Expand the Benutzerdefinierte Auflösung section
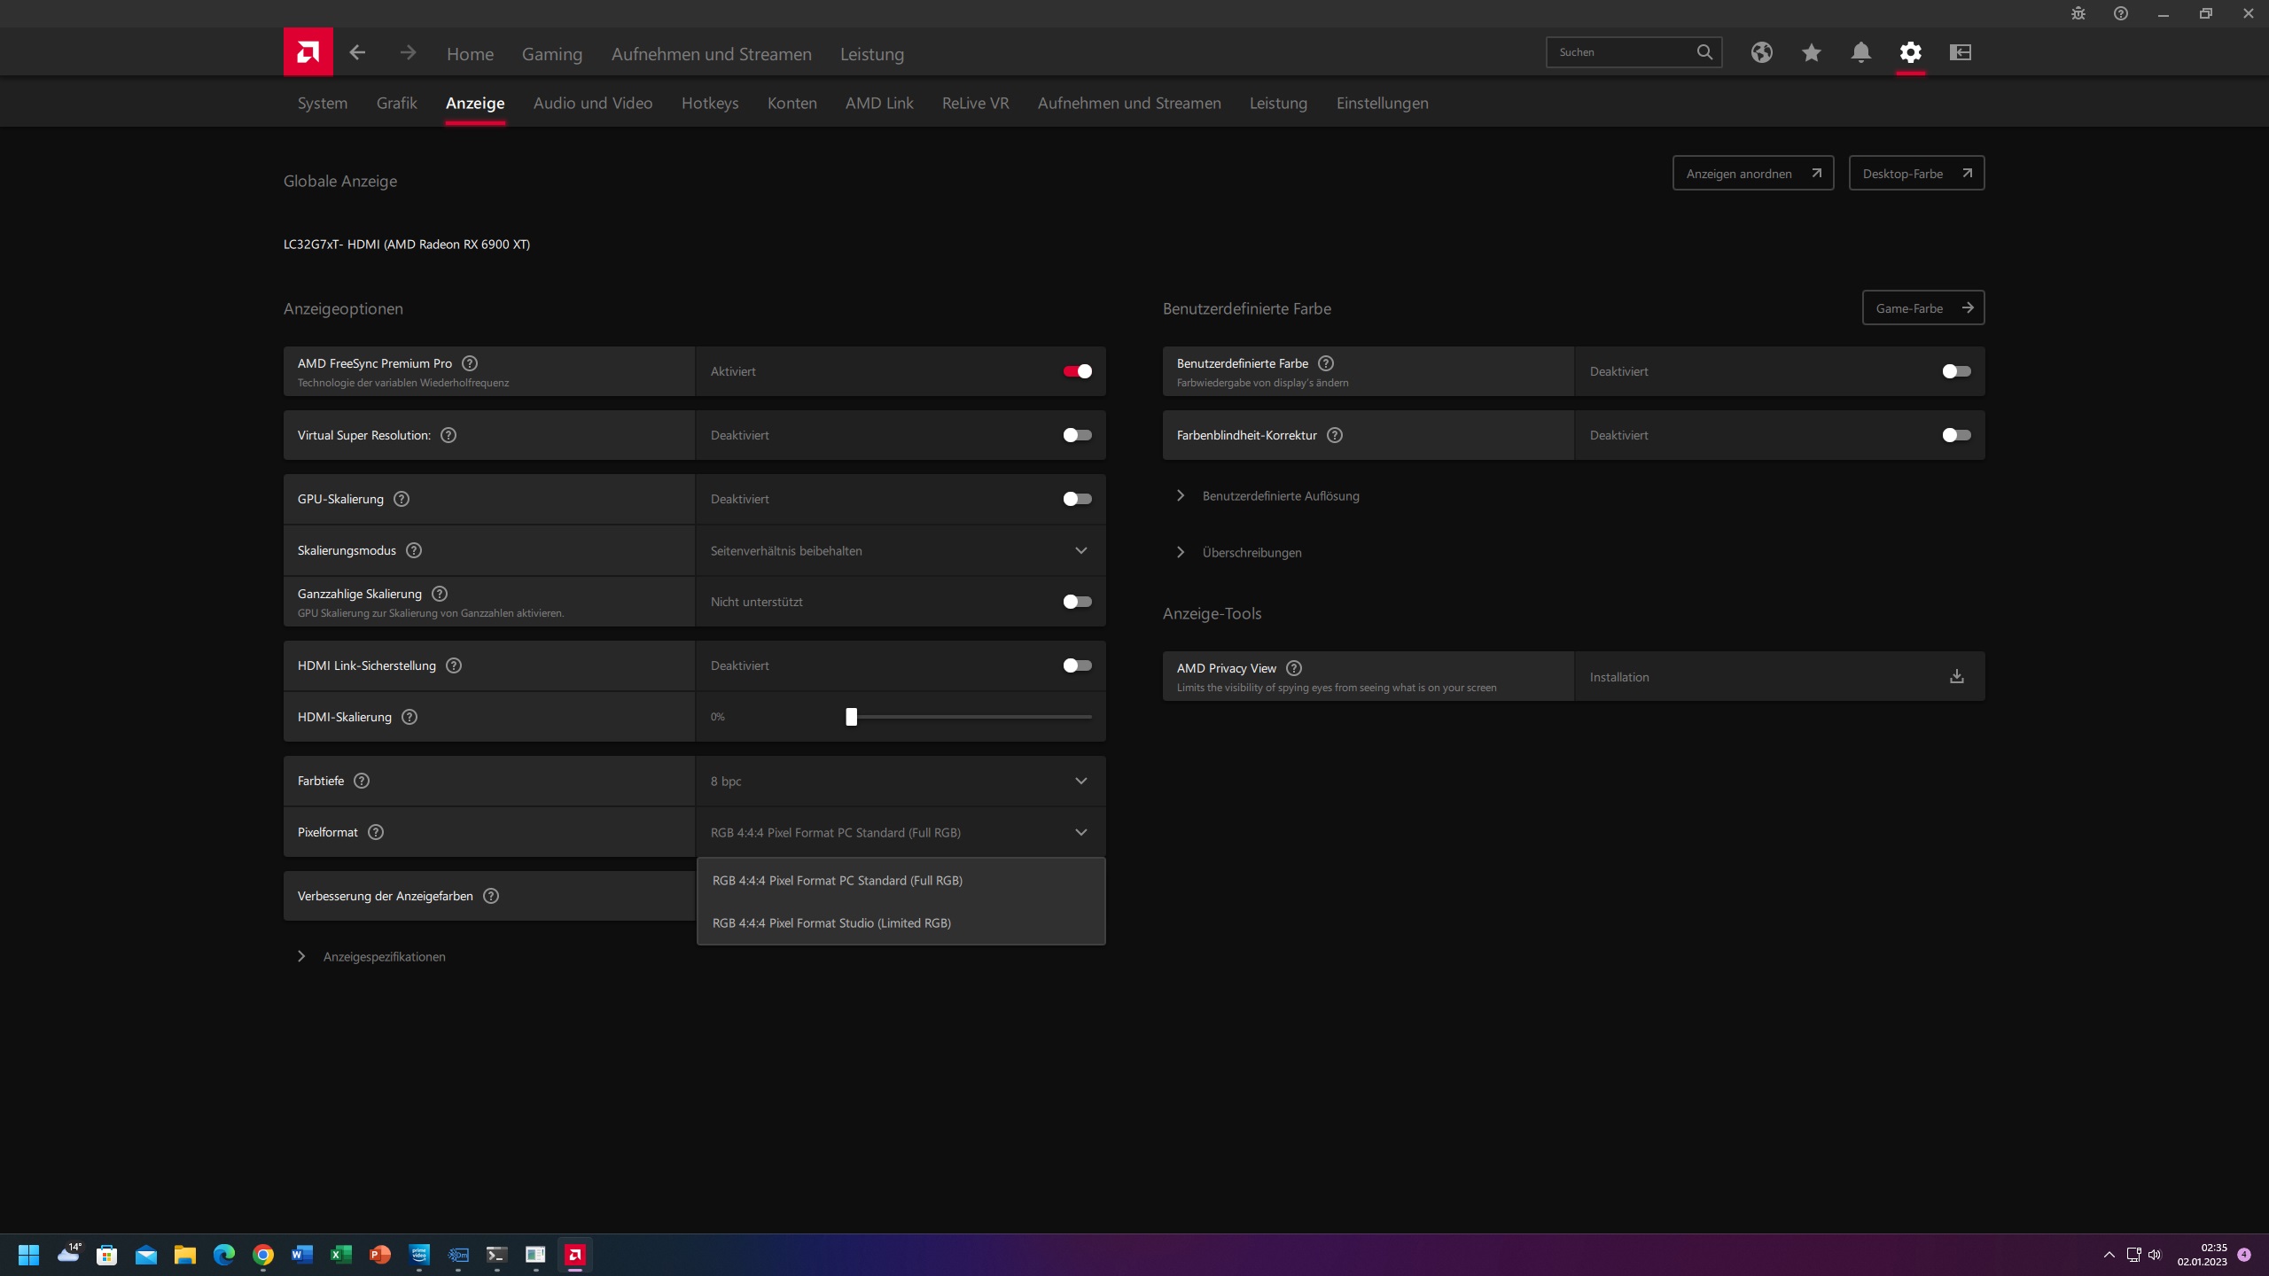Screen dimensions: 2269x1276 click(x=1280, y=496)
